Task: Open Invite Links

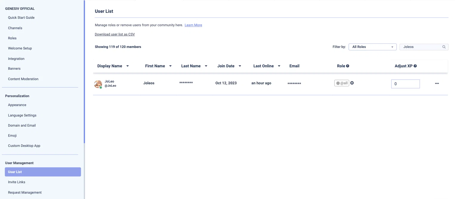Action: [17, 182]
